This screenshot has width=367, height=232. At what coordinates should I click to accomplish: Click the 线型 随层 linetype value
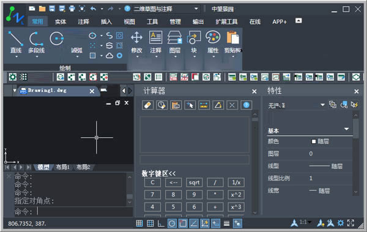click(325, 166)
